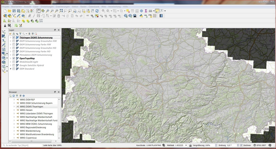Uncheck the OpenTopoMap layer checkbox
Image resolution: width=276 pixels, height=149 pixels.
(14, 58)
